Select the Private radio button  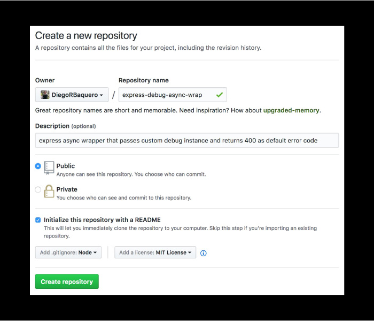tap(38, 189)
